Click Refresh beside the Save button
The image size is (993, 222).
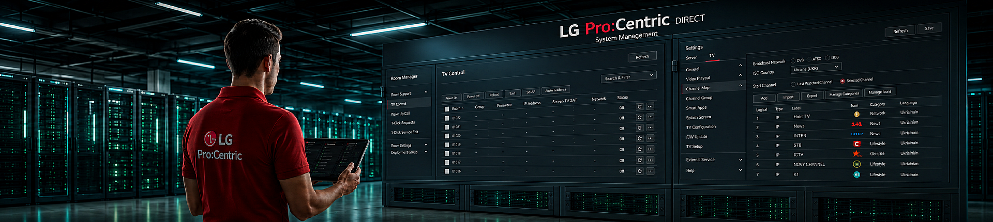click(900, 31)
